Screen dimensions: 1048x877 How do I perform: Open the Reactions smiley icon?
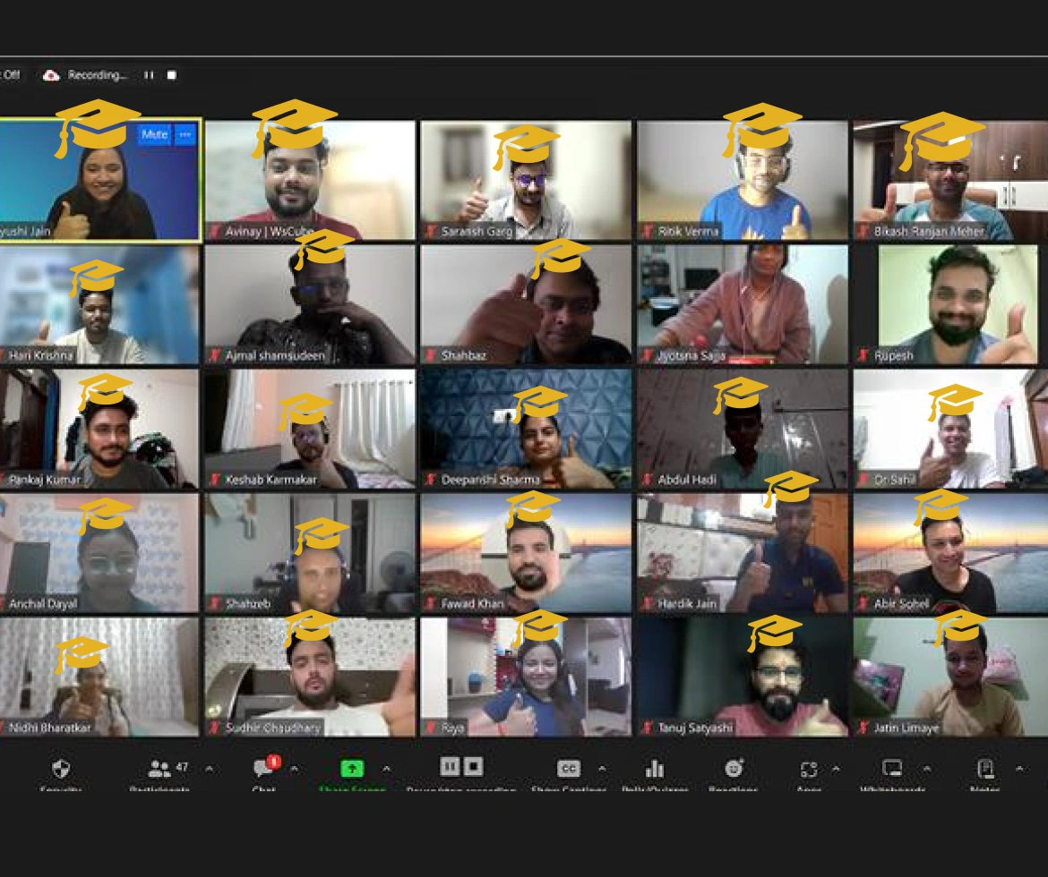pos(734,769)
